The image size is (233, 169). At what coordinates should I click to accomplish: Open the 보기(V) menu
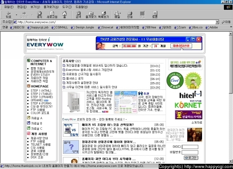click(35, 7)
